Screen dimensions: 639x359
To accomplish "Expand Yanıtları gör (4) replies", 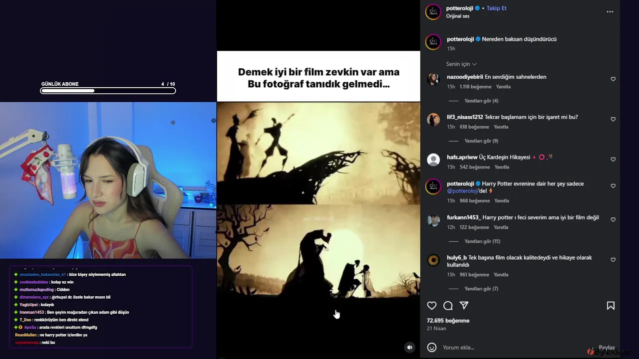I will [481, 101].
